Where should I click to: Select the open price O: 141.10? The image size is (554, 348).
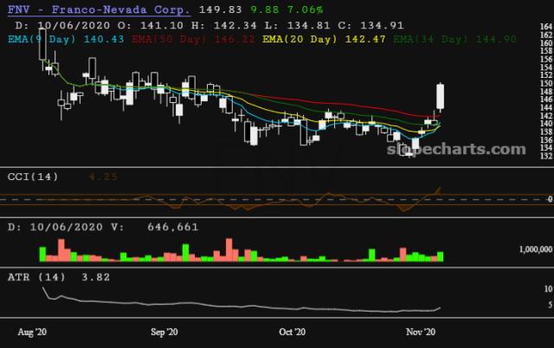click(x=151, y=25)
